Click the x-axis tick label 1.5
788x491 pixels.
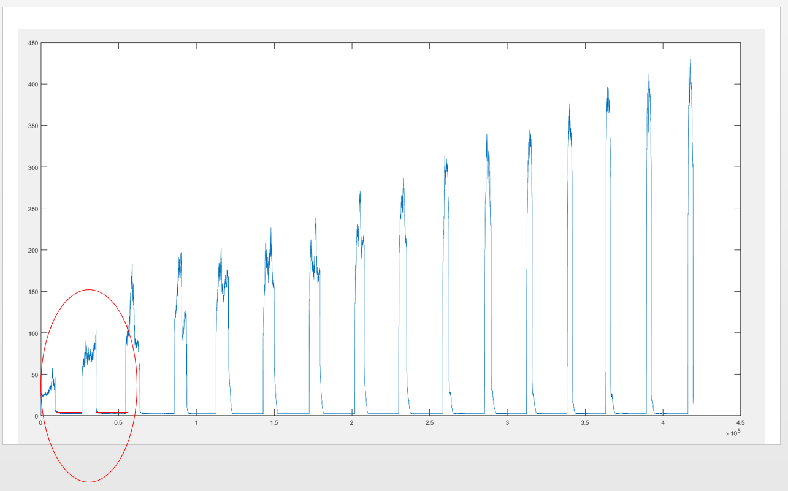pos(274,424)
